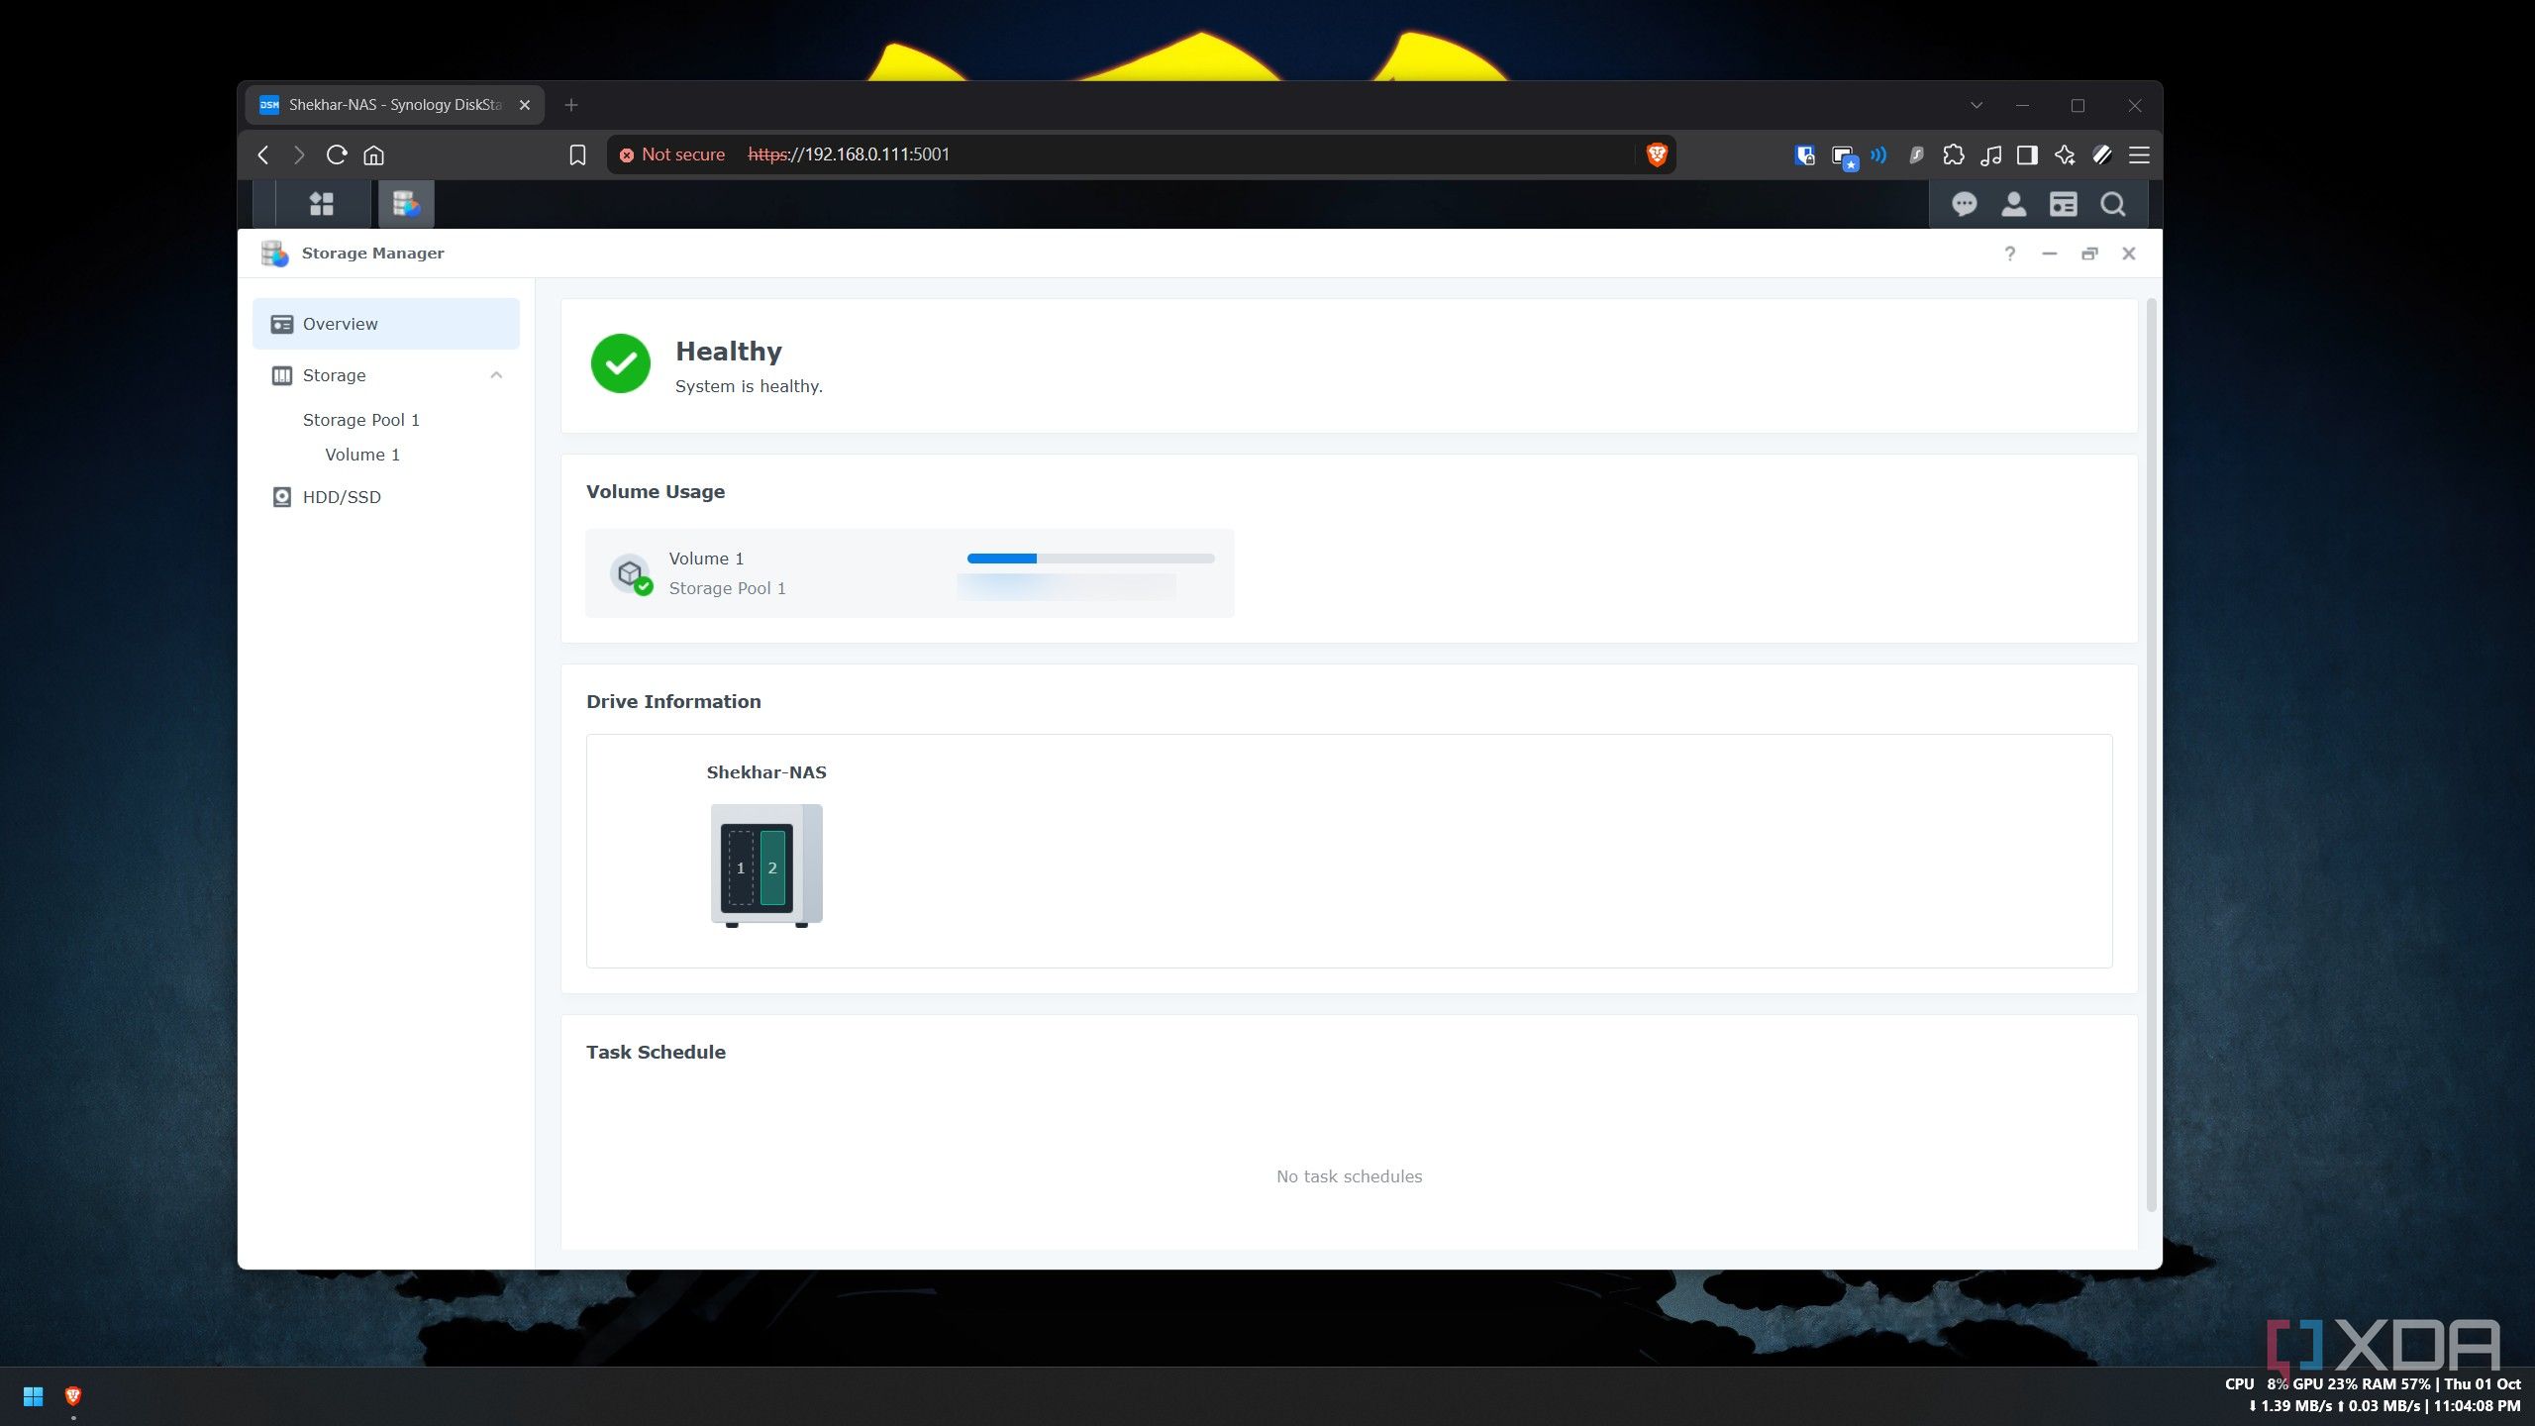Click the DSM search magnifier icon
Viewport: 2535px width, 1426px height.
[x=2112, y=204]
